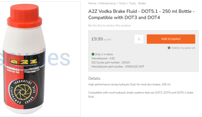
Task: Click the green in-stock checkmark icon
Action: (93, 54)
